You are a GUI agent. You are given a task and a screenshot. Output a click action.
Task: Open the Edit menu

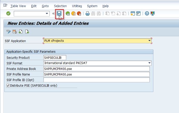point(34,6)
